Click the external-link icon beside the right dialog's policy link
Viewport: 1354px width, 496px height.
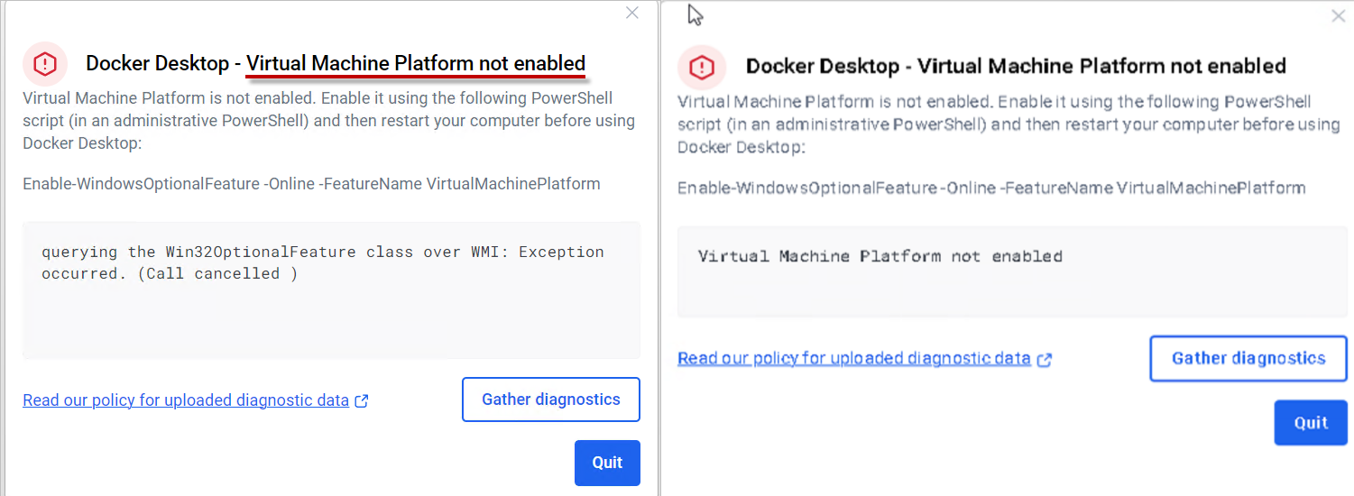point(1045,360)
